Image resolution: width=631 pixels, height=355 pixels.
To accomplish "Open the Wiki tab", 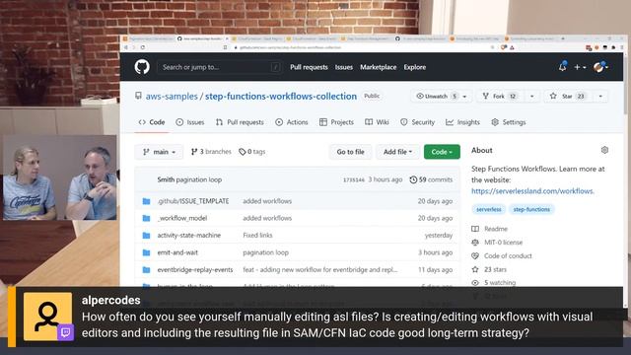I will point(377,122).
